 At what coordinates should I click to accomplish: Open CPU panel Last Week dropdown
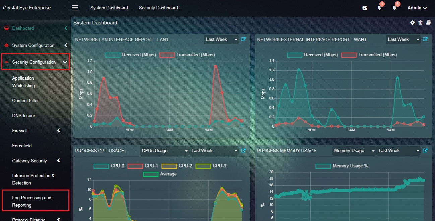(x=214, y=151)
